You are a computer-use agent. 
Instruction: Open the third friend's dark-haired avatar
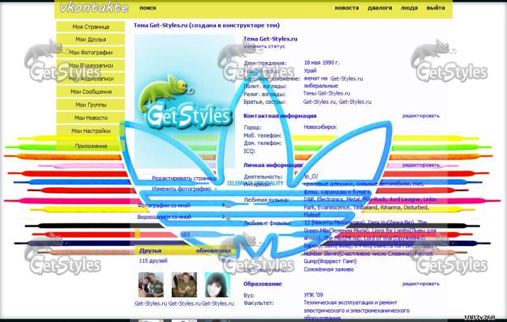point(217,285)
